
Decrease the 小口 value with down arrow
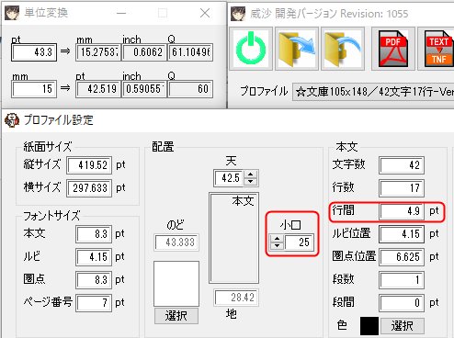(x=277, y=246)
